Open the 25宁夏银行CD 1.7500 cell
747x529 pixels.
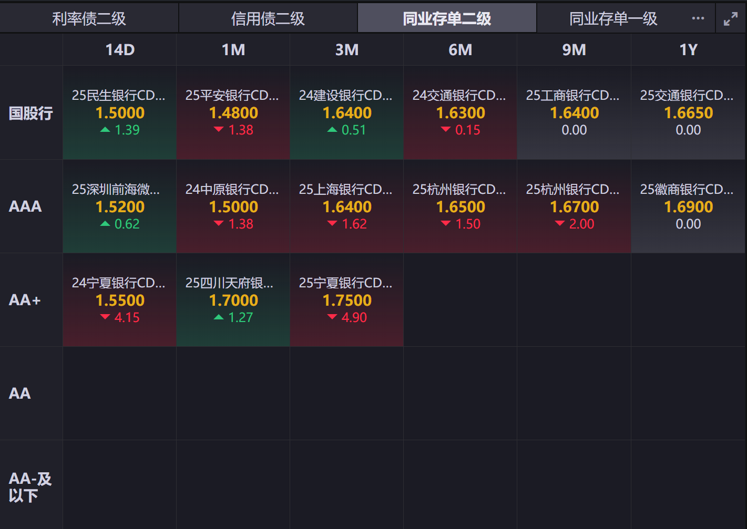pyautogui.click(x=347, y=300)
